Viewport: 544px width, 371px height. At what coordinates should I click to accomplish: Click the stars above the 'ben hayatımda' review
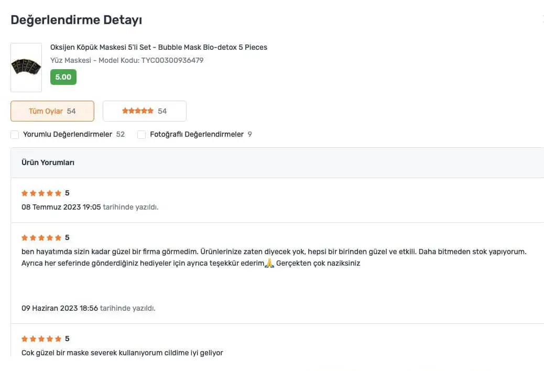(x=41, y=238)
